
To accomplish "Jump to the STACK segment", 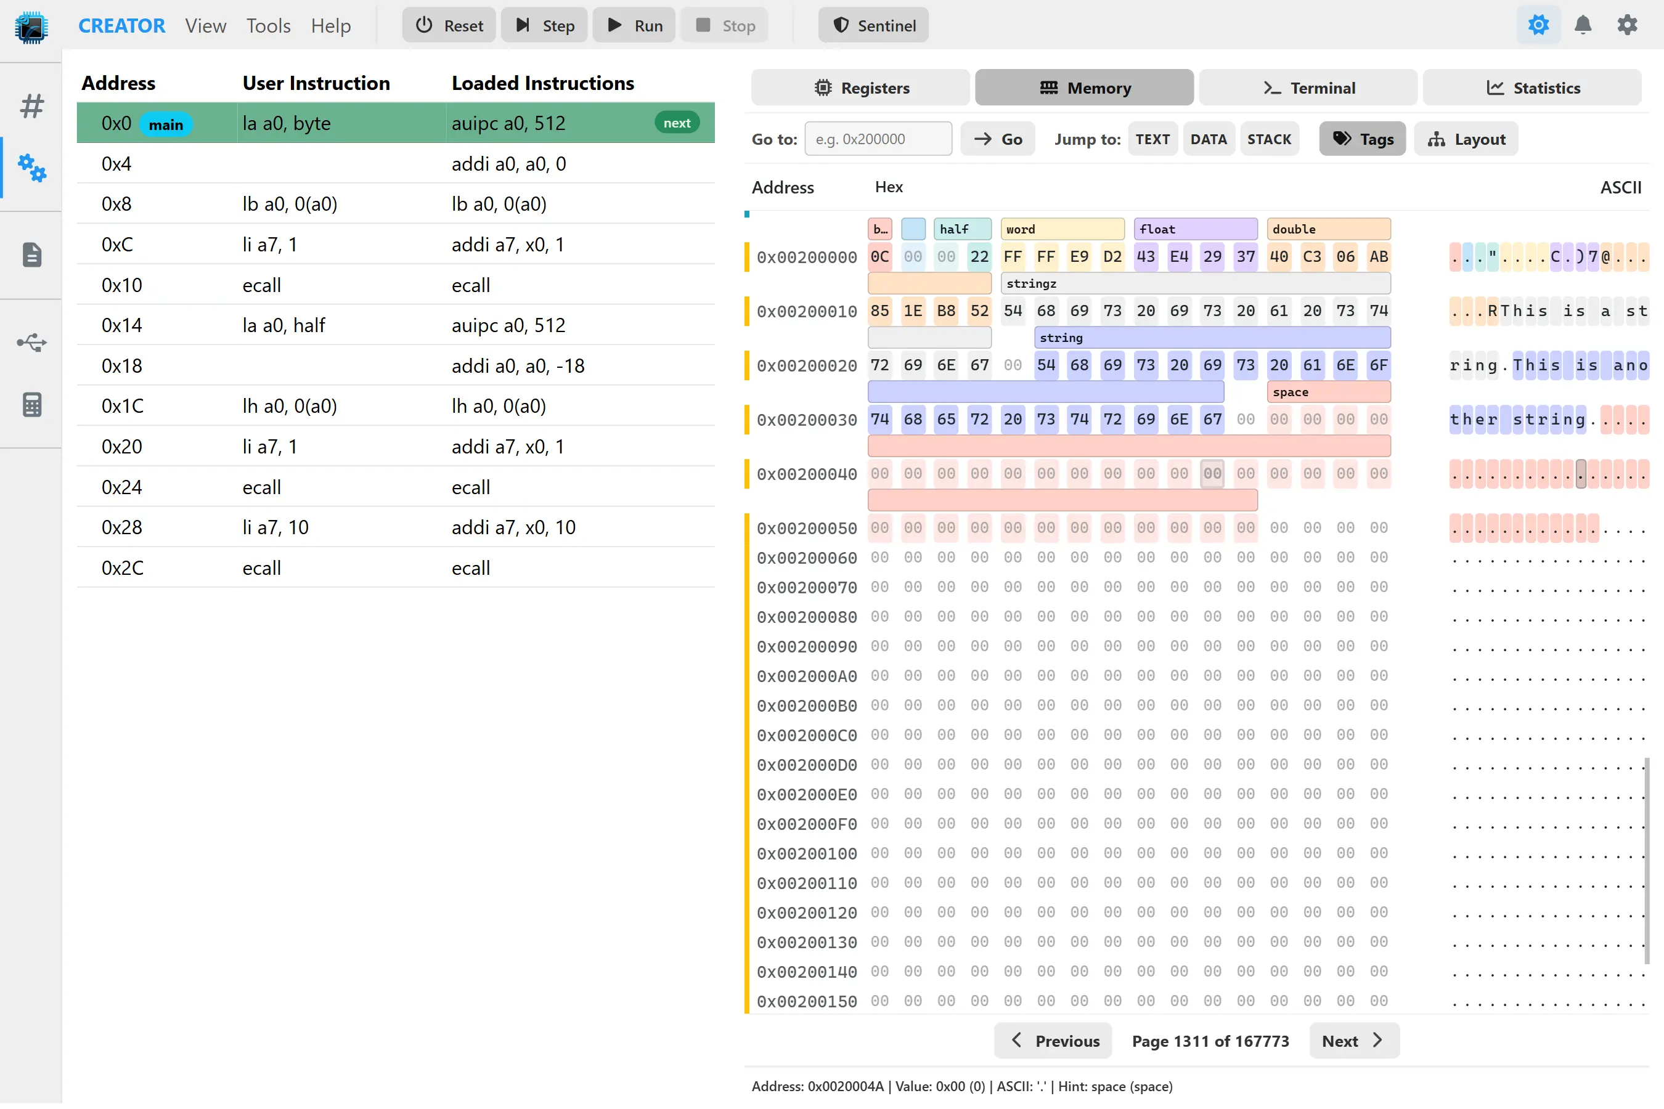I will coord(1269,139).
